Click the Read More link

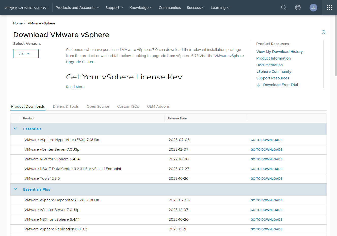tap(75, 87)
